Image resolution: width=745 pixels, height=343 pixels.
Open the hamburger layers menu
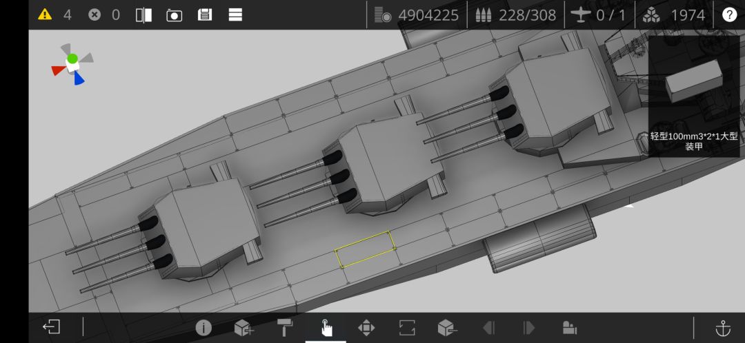tap(235, 14)
